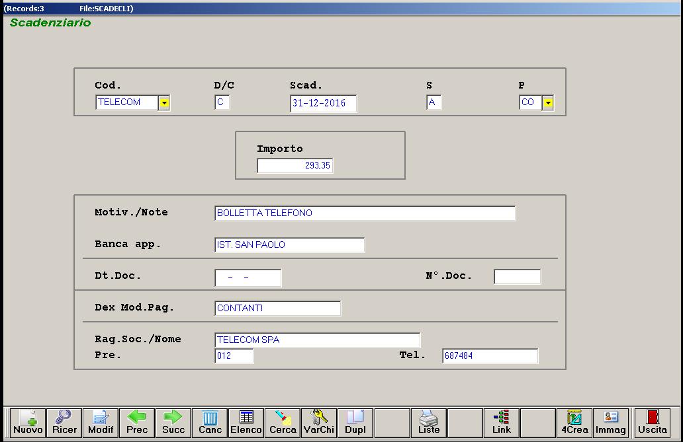Open the Elenco list view
Screen dimensions: 683x442
pyautogui.click(x=246, y=422)
